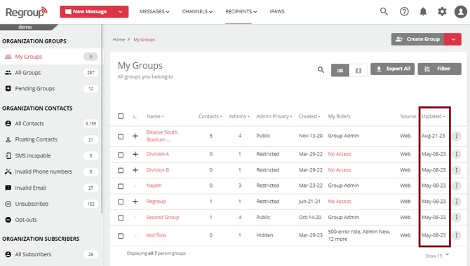
Task: Open notifications bell icon
Action: 423,12
